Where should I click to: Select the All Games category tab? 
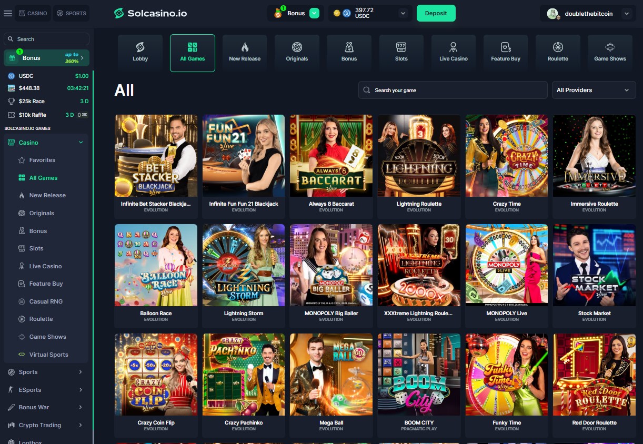point(193,53)
